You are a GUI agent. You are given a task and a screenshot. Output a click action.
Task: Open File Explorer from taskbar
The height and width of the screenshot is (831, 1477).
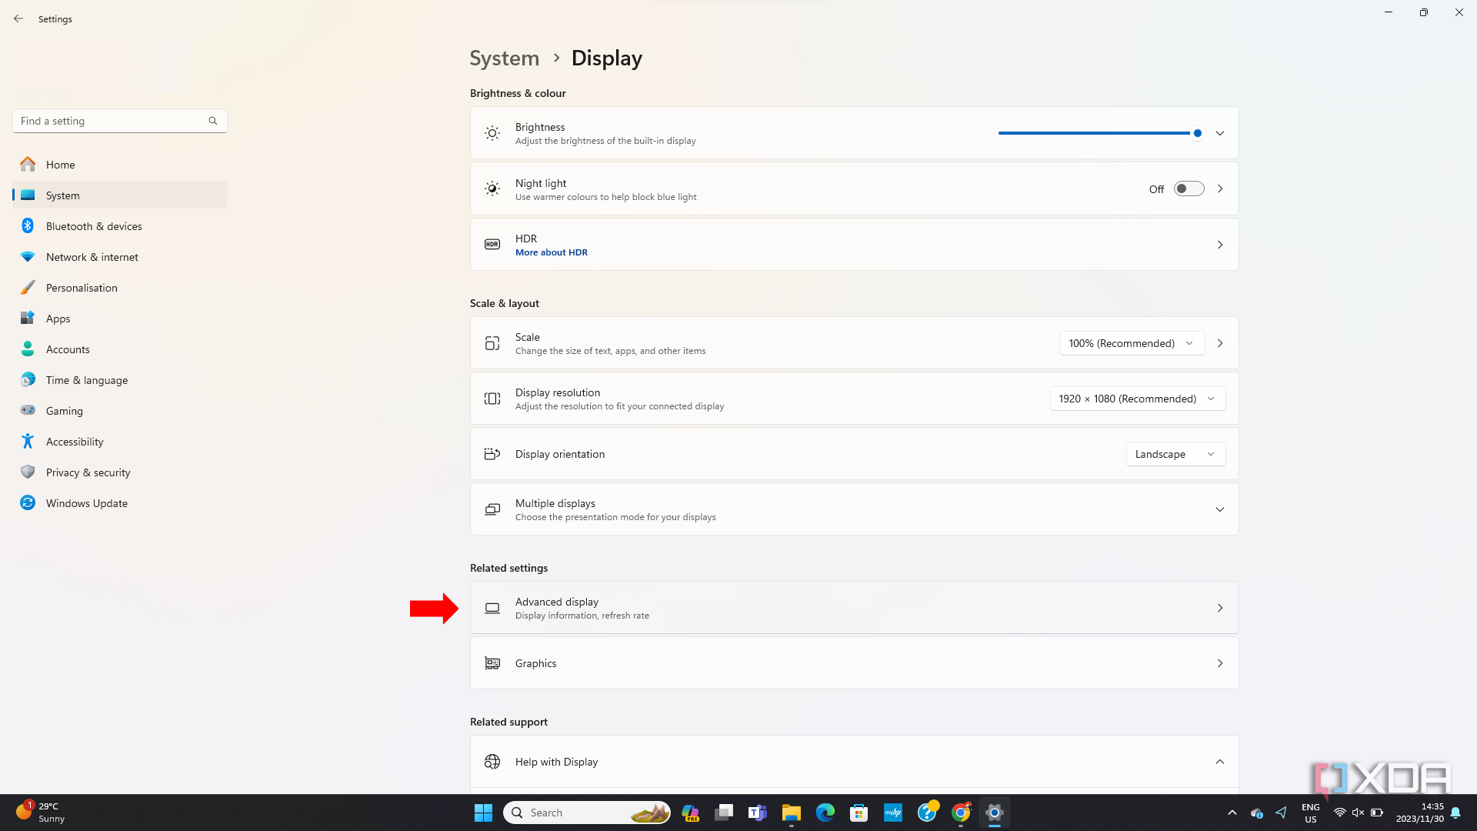[792, 813]
